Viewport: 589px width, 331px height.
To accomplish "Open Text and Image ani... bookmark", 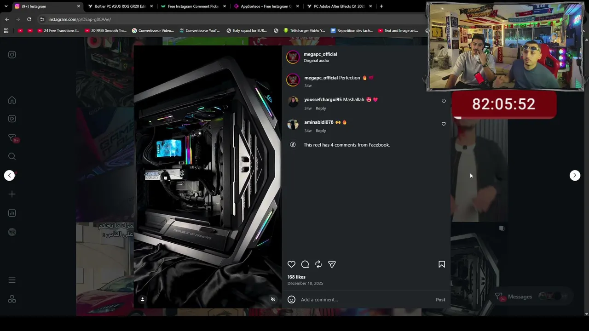I will pyautogui.click(x=398, y=31).
